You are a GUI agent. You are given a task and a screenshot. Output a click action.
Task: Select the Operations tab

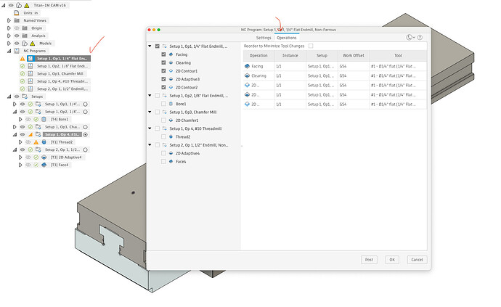286,37
